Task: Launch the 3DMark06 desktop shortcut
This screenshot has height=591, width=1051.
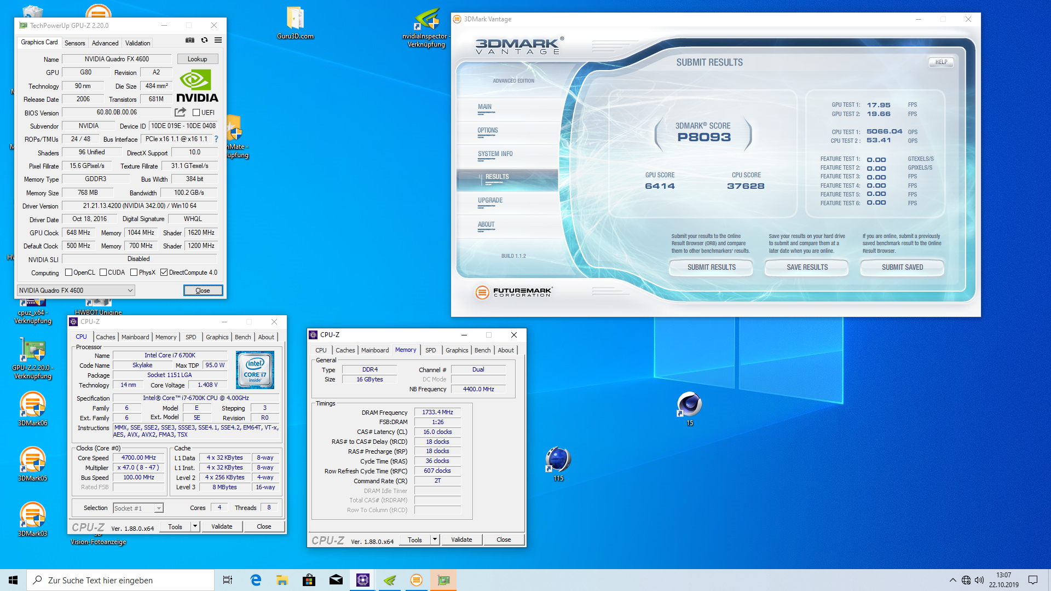Action: coord(33,409)
